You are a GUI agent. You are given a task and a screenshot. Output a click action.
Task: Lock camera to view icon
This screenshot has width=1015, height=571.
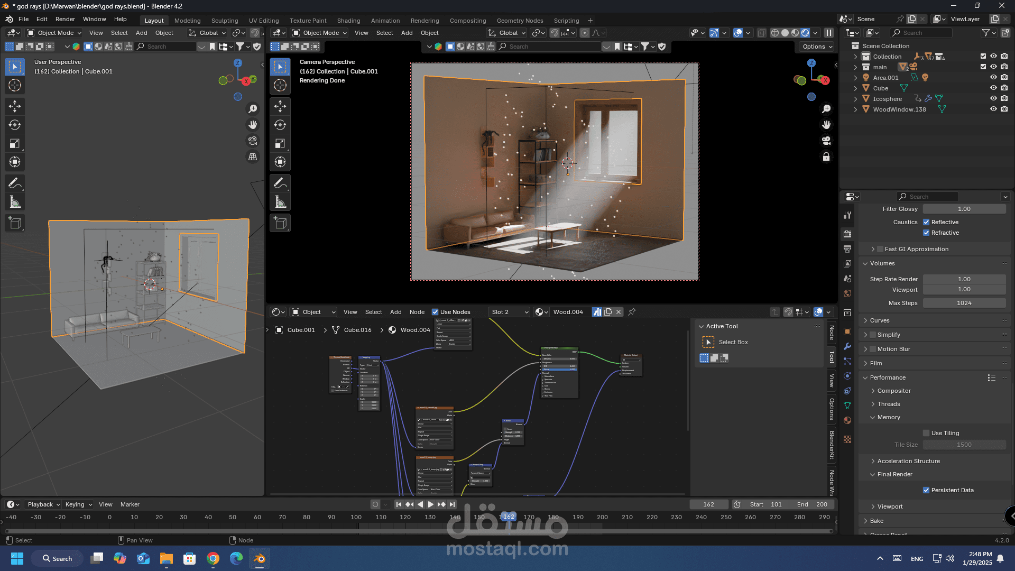coord(826,157)
